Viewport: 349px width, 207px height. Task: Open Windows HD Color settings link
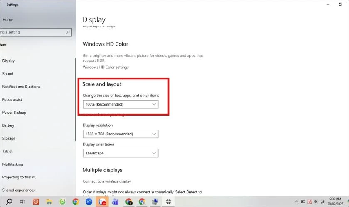[106, 67]
